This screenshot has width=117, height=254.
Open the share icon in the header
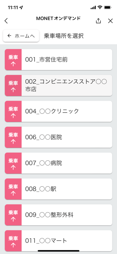(98, 21)
